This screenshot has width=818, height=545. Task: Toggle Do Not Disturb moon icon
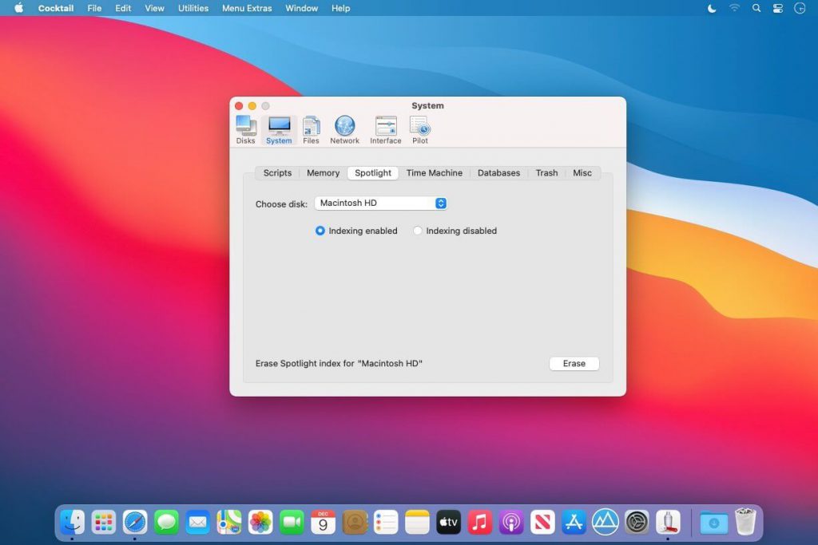click(713, 8)
